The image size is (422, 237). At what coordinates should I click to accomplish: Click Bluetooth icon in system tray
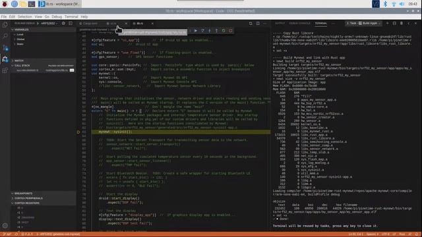(385, 4)
